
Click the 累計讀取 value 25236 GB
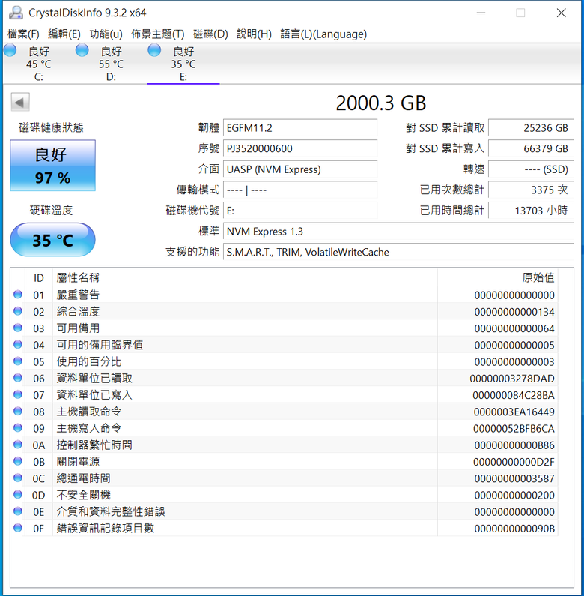[x=531, y=128]
